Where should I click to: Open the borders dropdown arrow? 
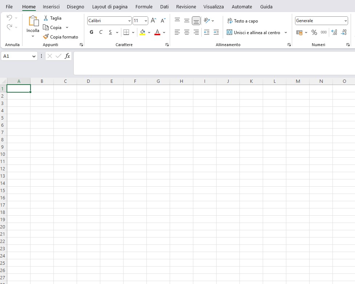coord(133,32)
